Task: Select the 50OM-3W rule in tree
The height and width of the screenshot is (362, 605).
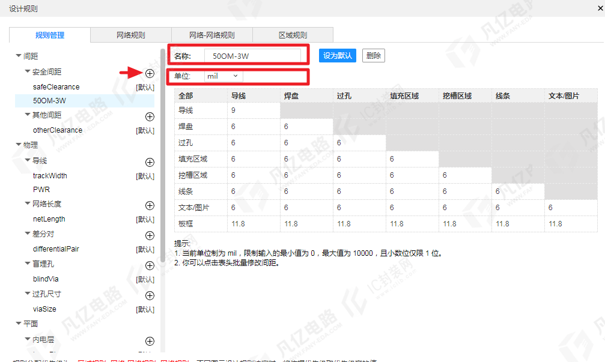Action: (x=85, y=101)
